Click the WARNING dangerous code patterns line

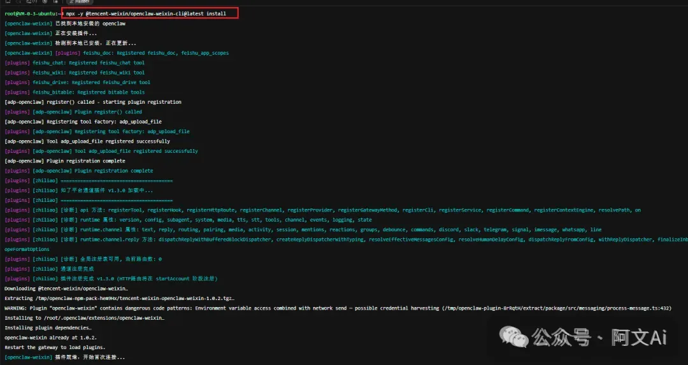tap(338, 308)
